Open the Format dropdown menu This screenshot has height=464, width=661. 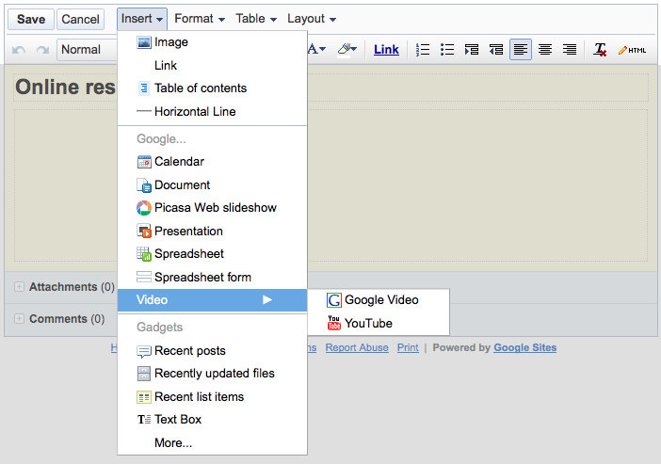click(x=200, y=19)
